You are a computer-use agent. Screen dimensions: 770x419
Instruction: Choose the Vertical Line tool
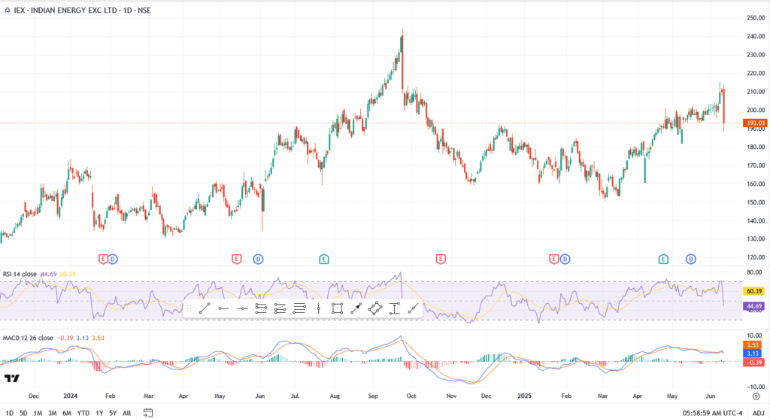click(319, 308)
